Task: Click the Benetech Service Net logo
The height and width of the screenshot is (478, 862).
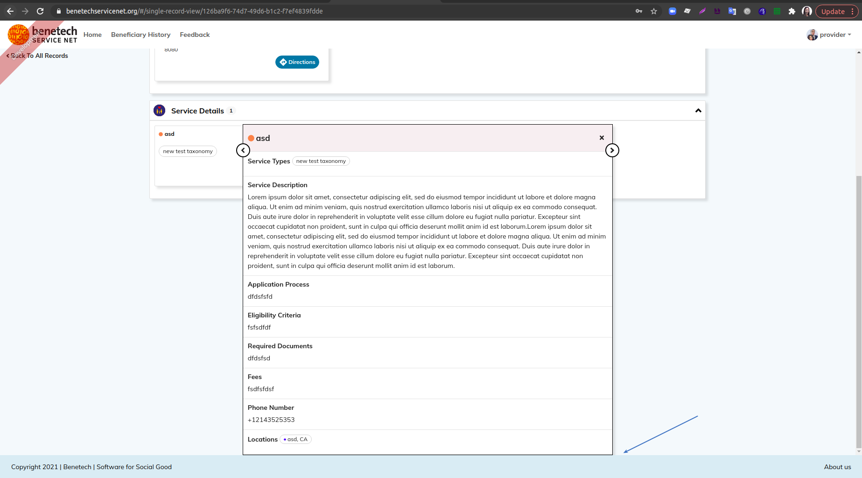Action: click(x=42, y=34)
